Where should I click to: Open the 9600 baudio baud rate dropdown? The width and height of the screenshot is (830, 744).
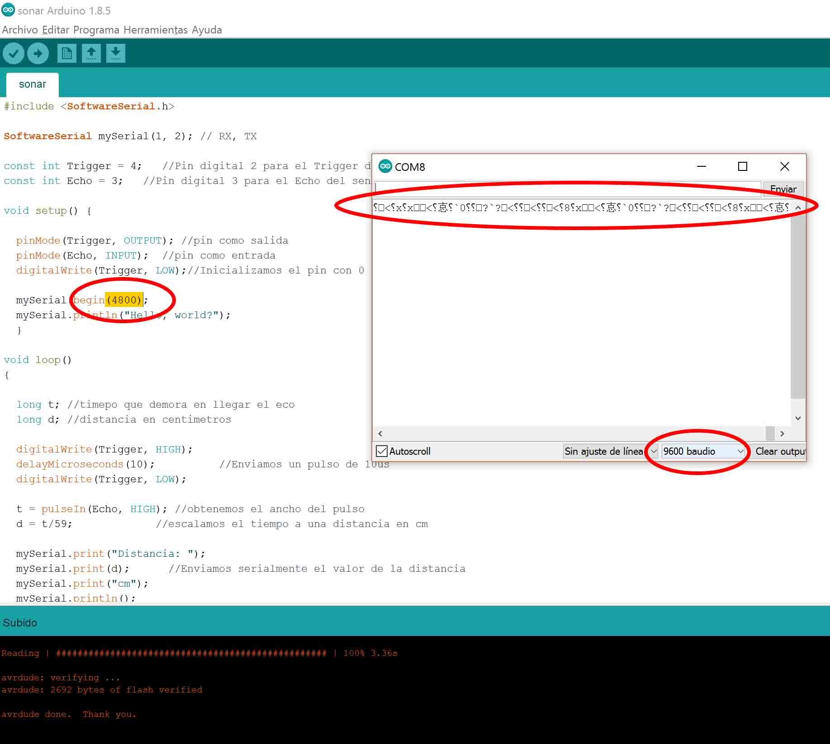(x=703, y=451)
